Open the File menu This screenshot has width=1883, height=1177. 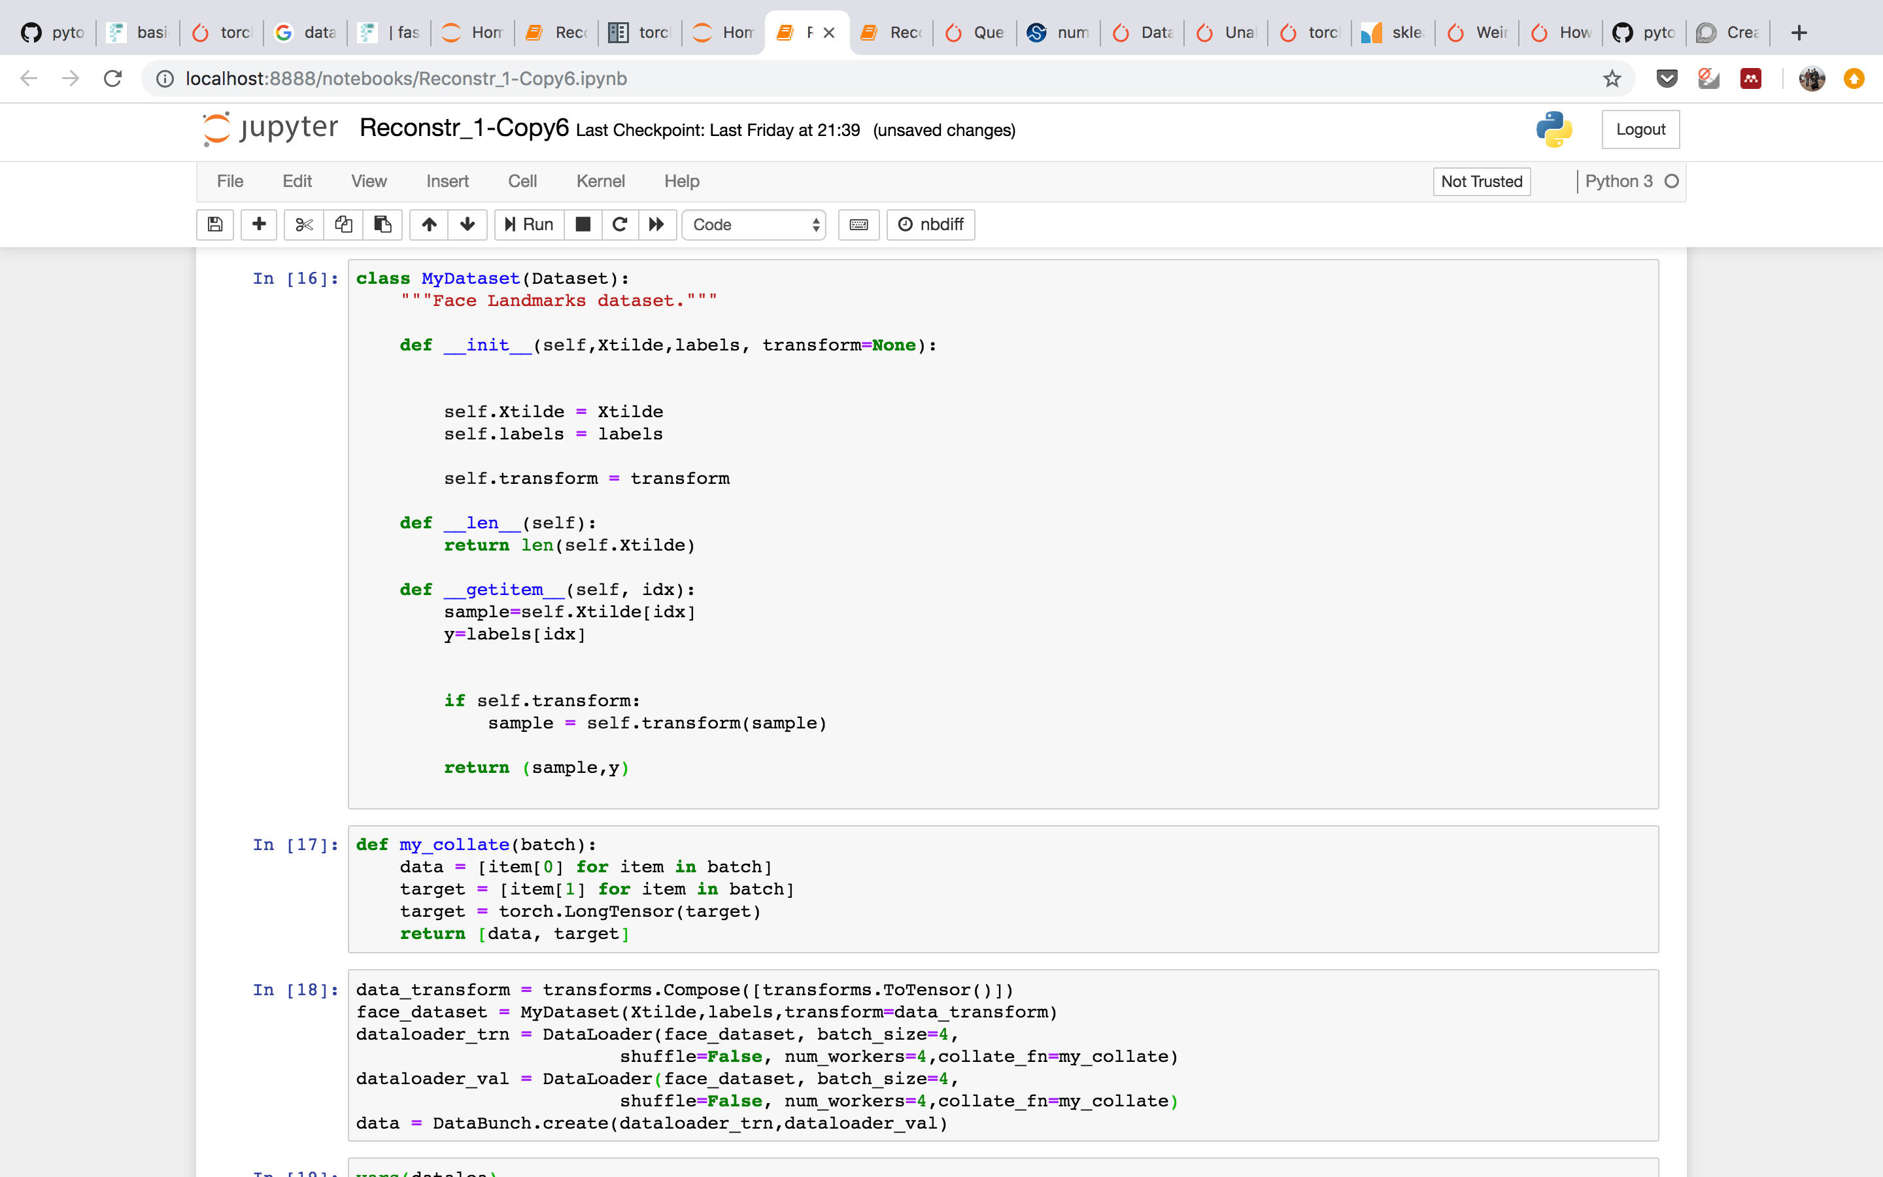(x=229, y=180)
